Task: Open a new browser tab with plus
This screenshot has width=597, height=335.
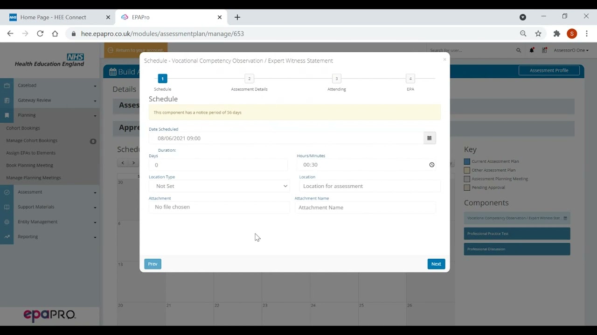Action: coord(237,17)
